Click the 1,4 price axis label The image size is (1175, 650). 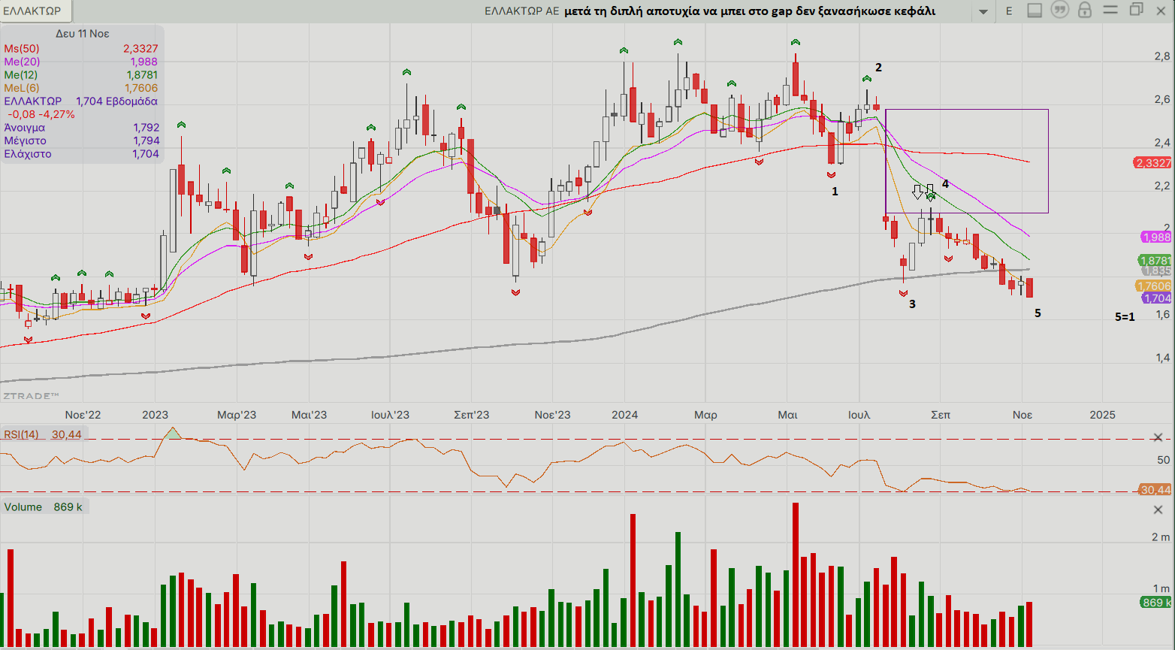tap(1161, 358)
